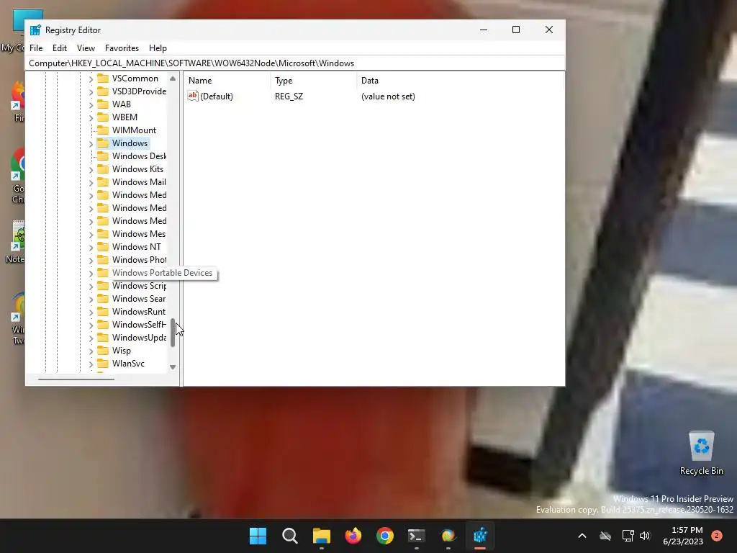Open taskbar Search
The image size is (737, 553).
coord(289,536)
